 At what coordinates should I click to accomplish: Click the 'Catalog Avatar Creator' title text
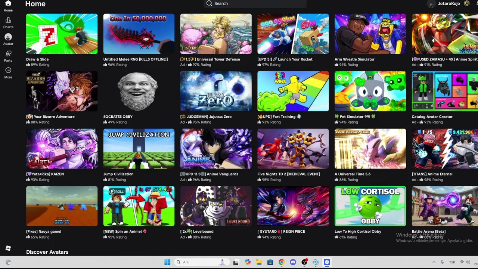432,117
